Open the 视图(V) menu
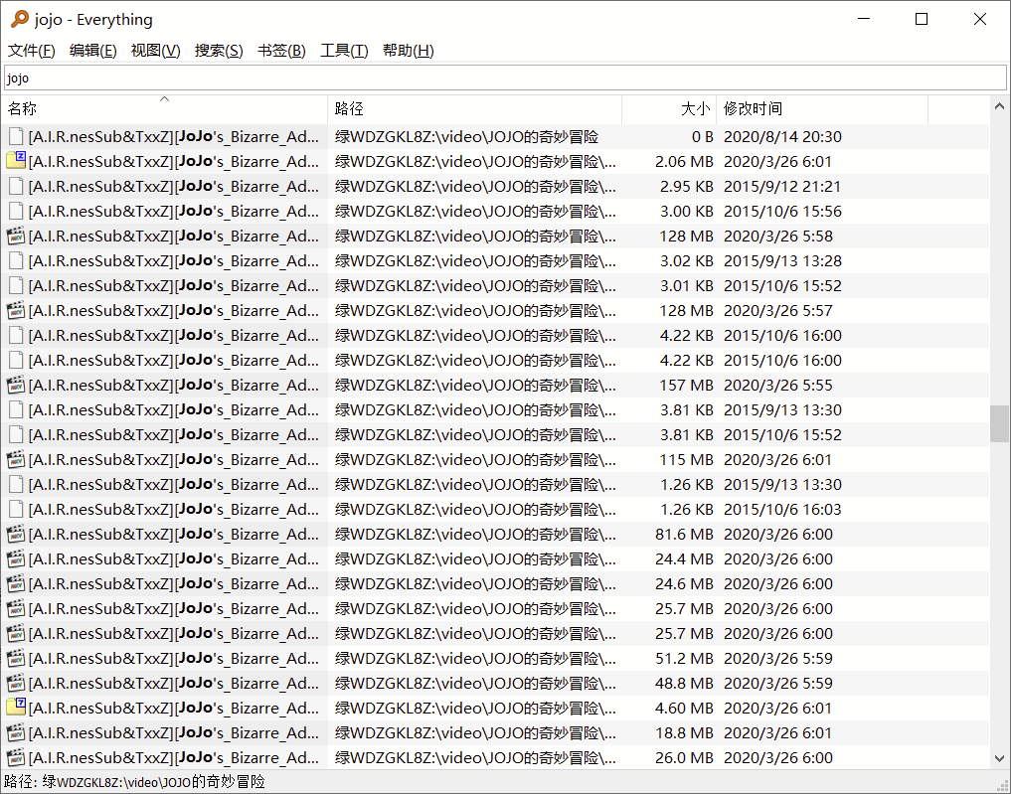The height and width of the screenshot is (794, 1011). pos(155,51)
